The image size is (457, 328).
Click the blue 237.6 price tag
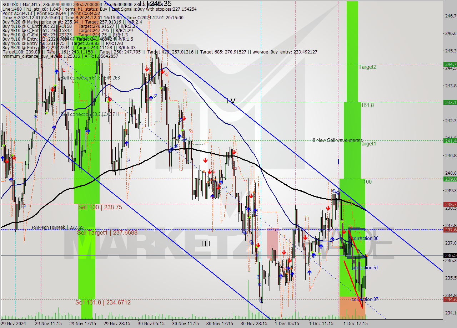click(450, 230)
